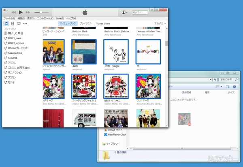The height and width of the screenshot is (167, 243).
Task: Click the Explorer horizontal scrollbar
Action: point(182,148)
